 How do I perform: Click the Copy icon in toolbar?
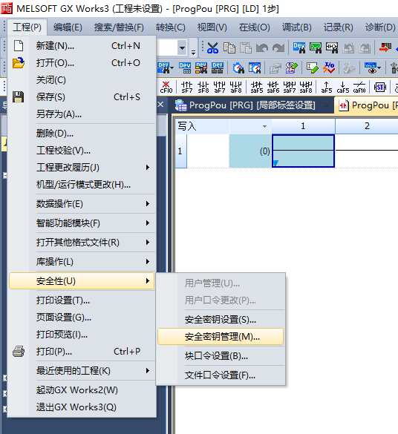pos(229,48)
